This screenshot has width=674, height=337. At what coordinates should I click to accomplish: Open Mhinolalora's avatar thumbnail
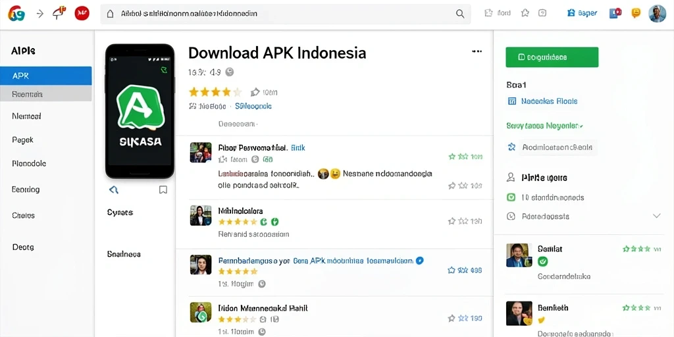point(201,215)
